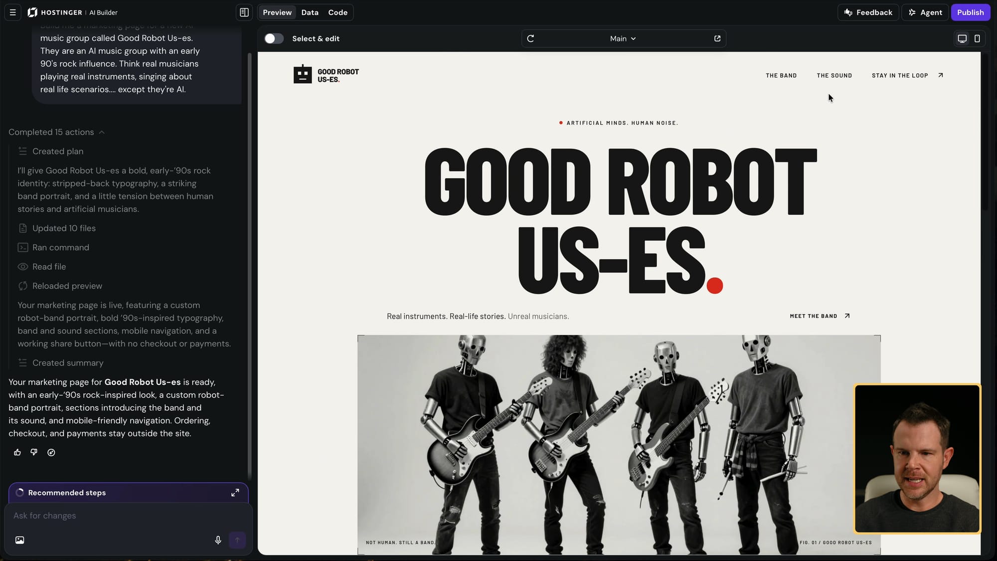This screenshot has width=997, height=561.
Task: Give thumbs up to the response
Action: click(17, 452)
